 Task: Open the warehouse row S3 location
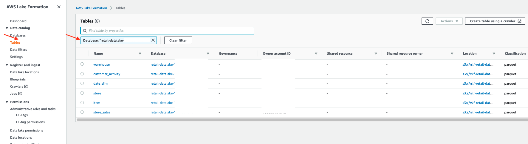(478, 64)
